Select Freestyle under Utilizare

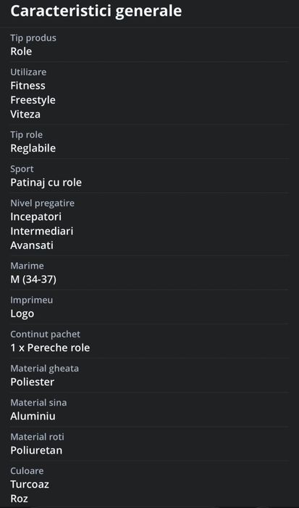[x=33, y=100]
